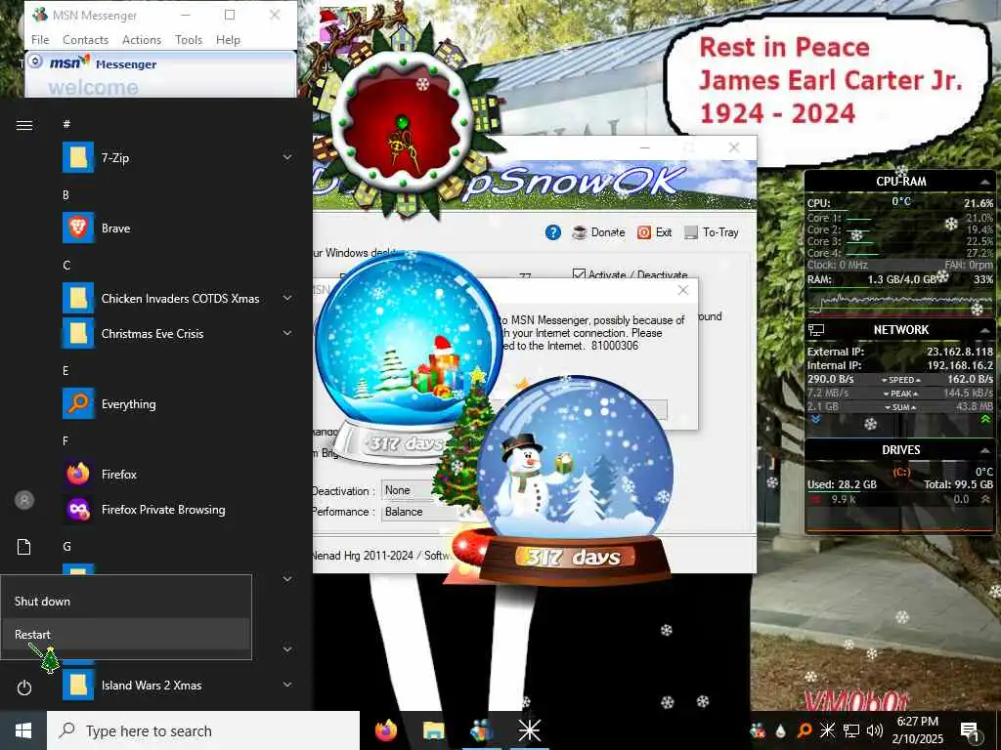
Task: Open the notification center icon
Action: [x=969, y=730]
